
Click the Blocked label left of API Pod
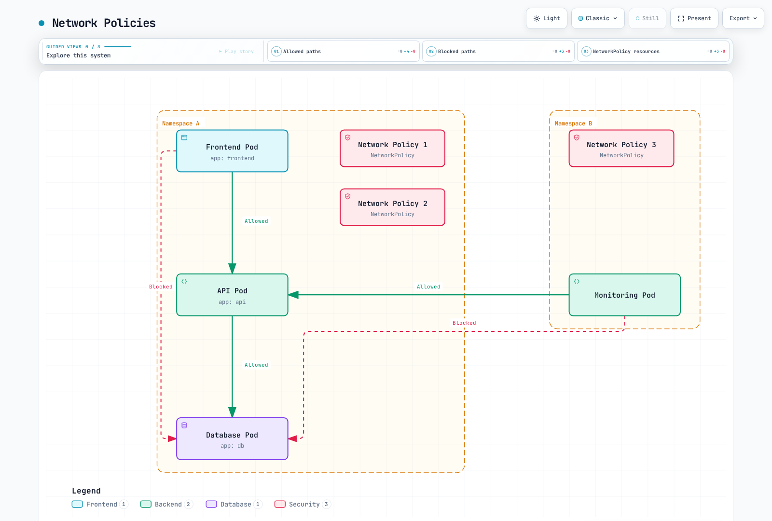pos(161,287)
